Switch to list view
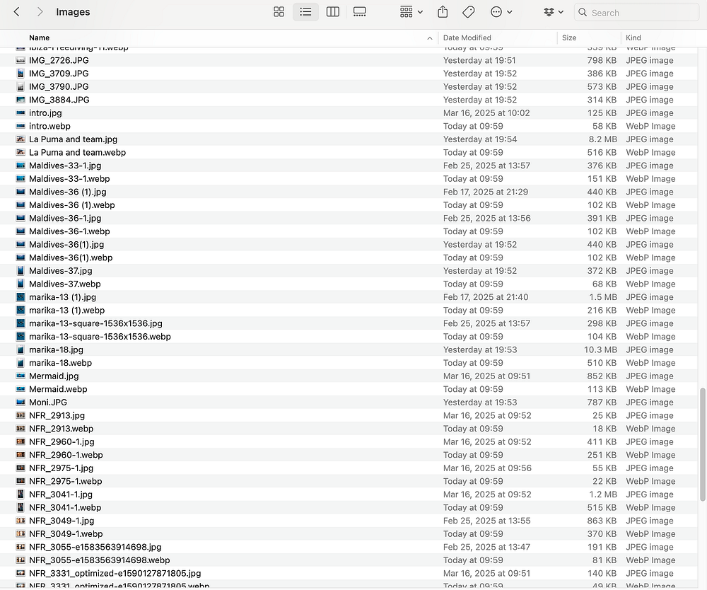 pyautogui.click(x=305, y=12)
